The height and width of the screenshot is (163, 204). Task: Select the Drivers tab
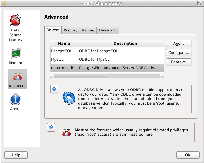53,30
